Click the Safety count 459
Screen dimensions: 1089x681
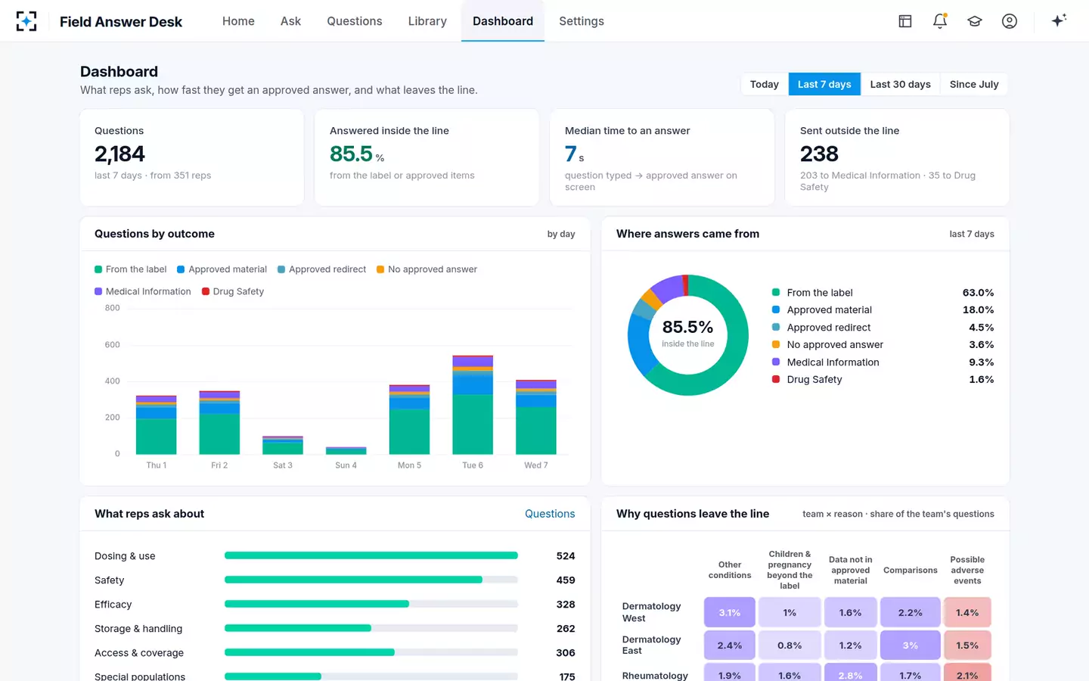566,580
